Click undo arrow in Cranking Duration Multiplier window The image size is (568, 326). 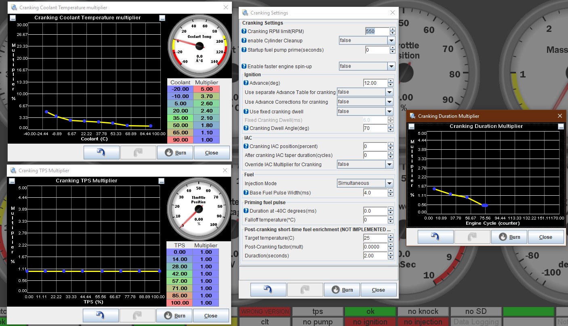coord(435,237)
